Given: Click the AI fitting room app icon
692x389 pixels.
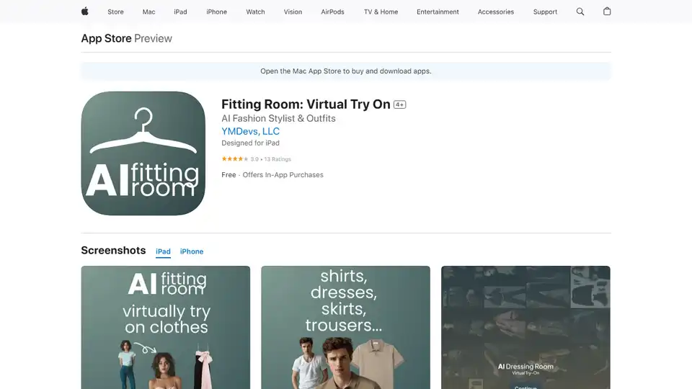Looking at the screenshot, I should 143,153.
